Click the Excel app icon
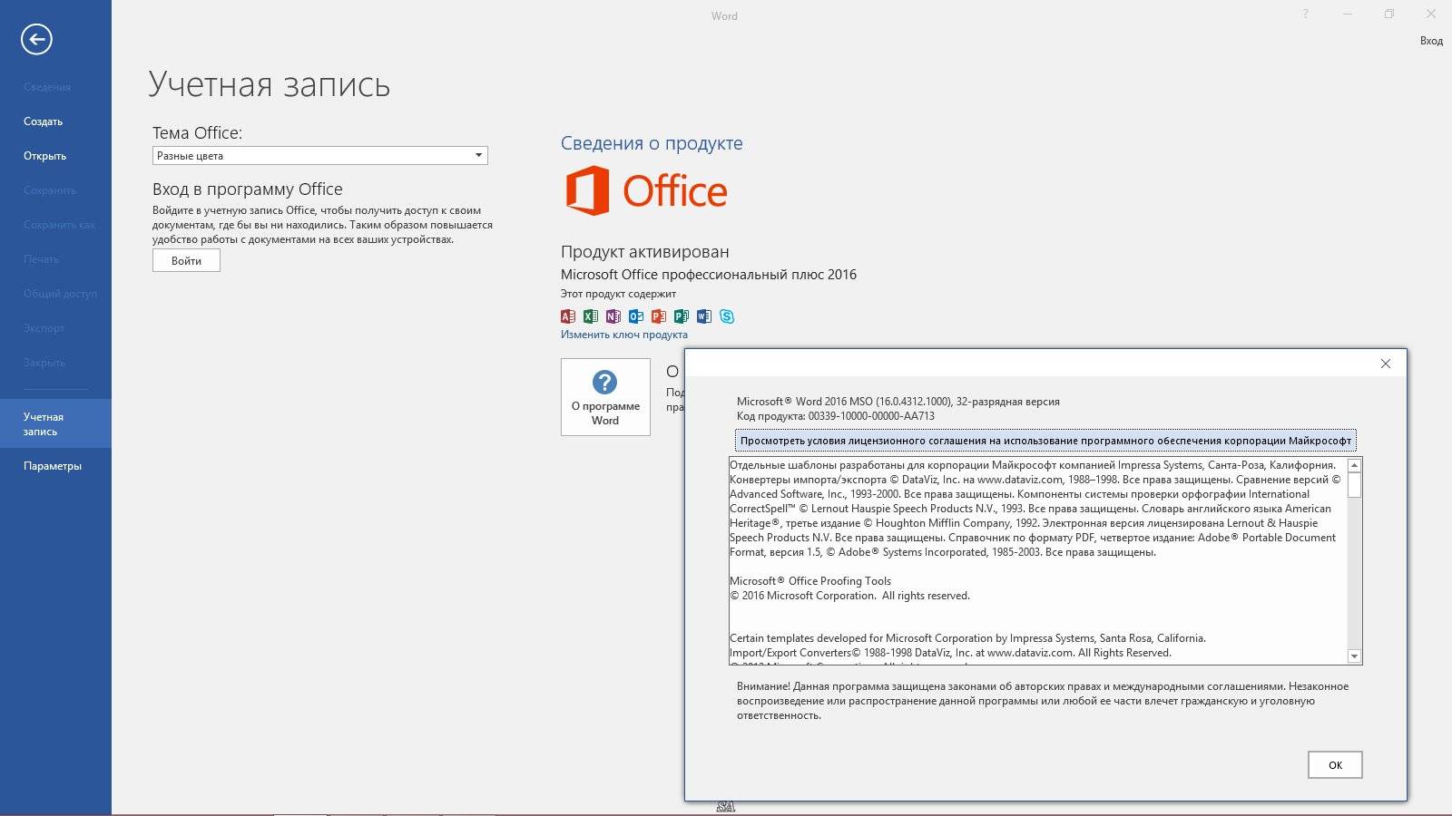The image size is (1452, 816). click(591, 316)
